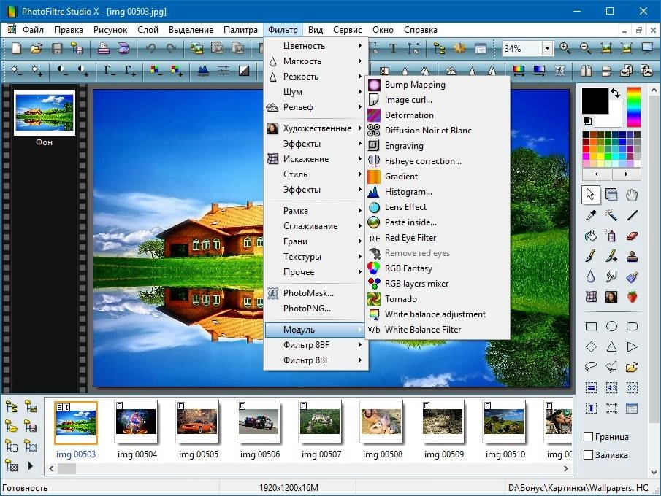Click the Undo arrow icon
The height and width of the screenshot is (496, 661).
coord(150,48)
